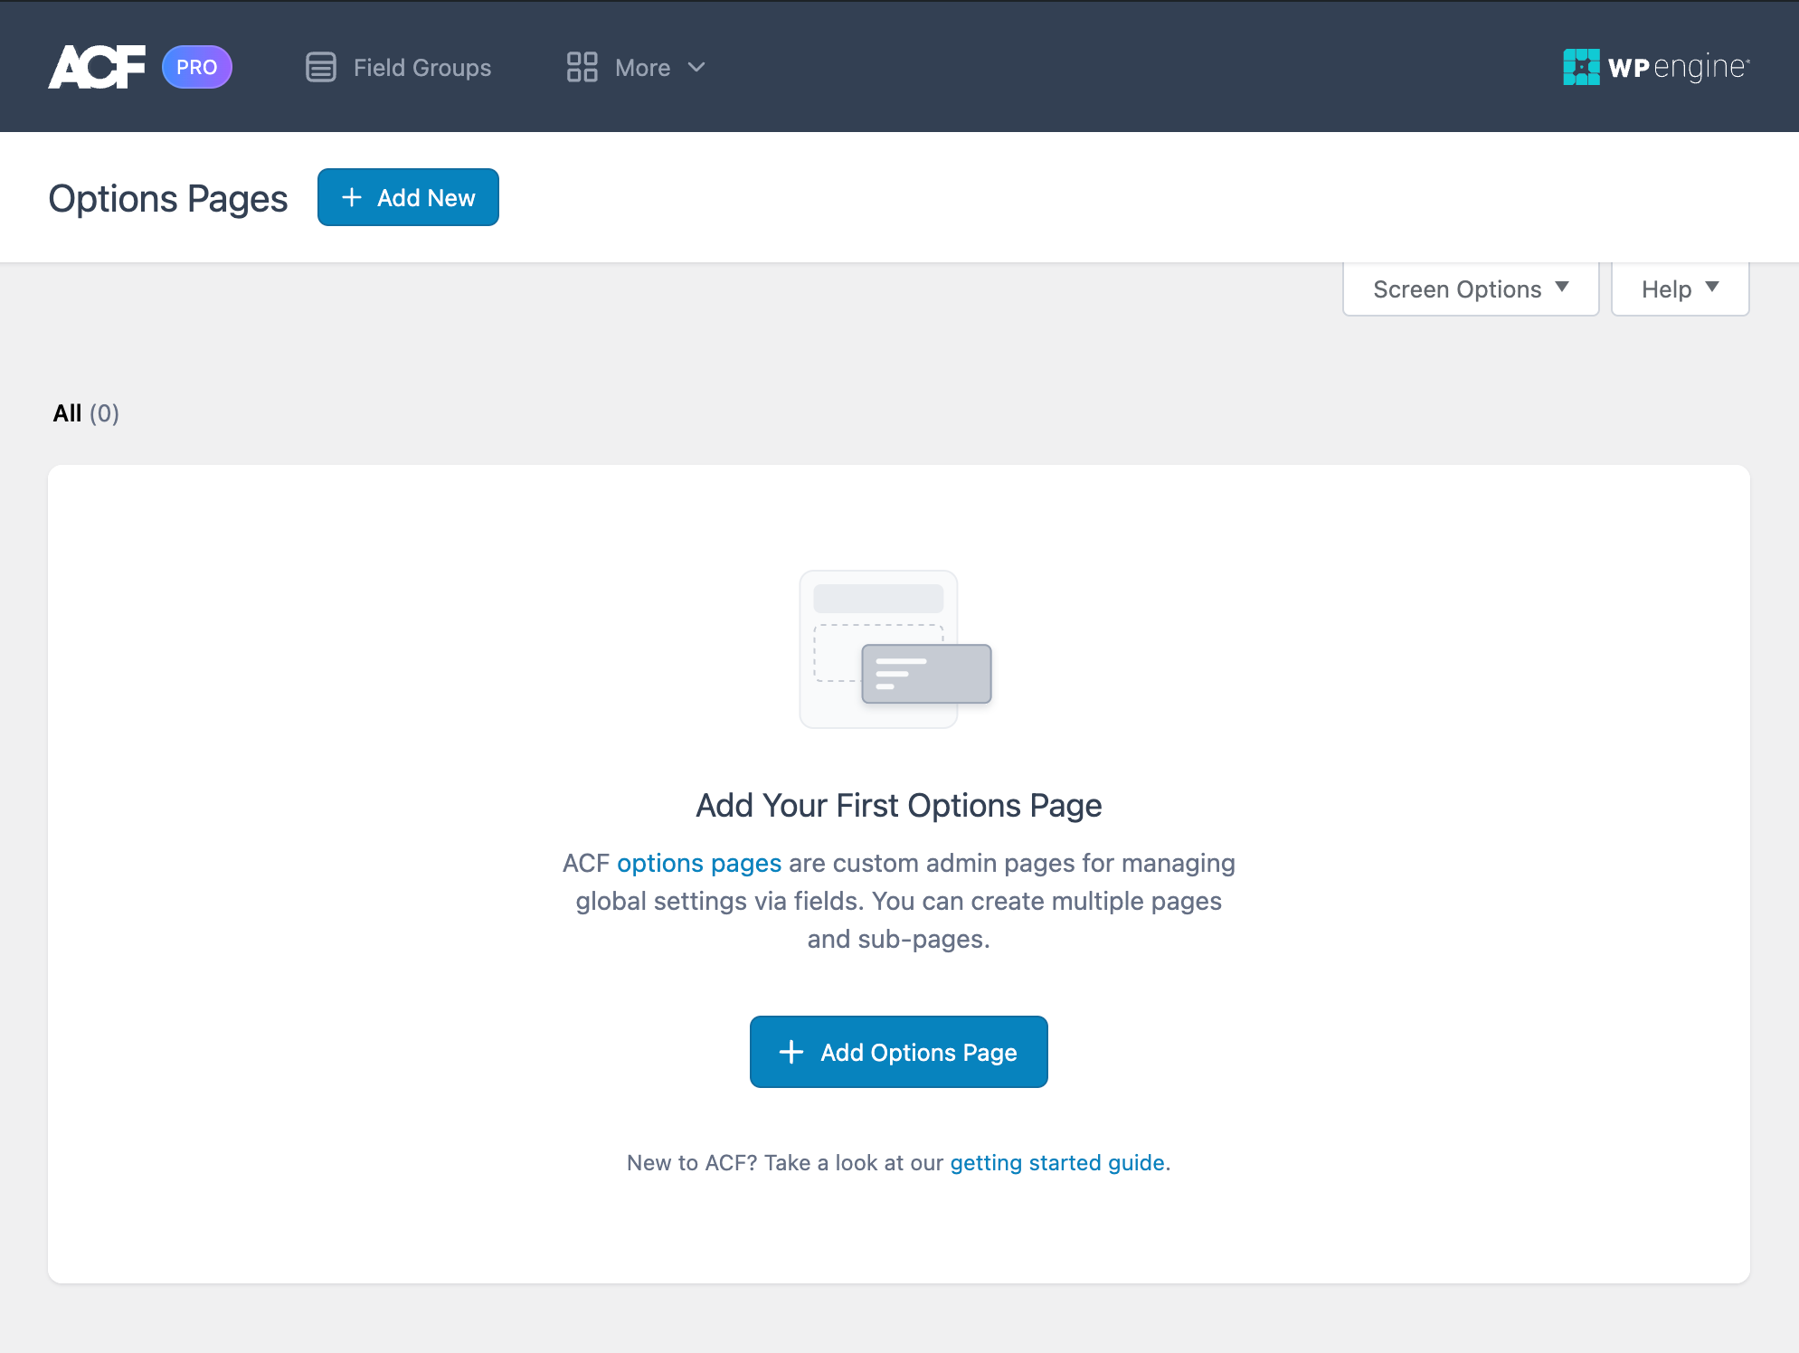Click the More grid/apps icon
This screenshot has width=1799, height=1353.
pyautogui.click(x=580, y=67)
